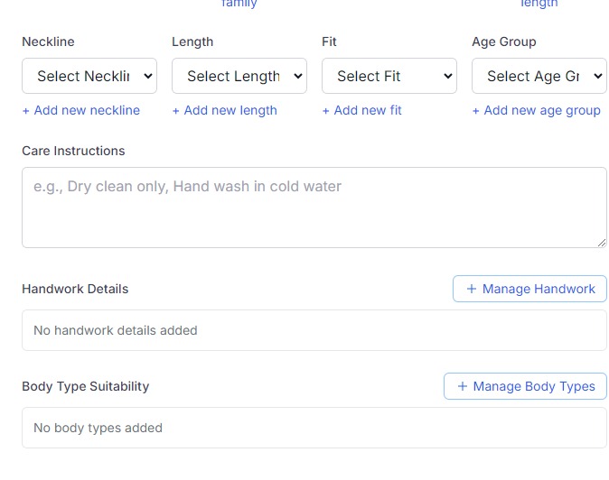Click the plus icon in Manage Body Types
This screenshot has height=480, width=609.
tap(462, 386)
